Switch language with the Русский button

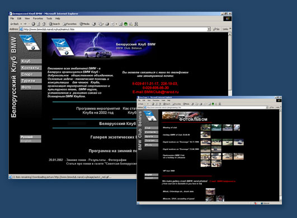[x=31, y=137]
